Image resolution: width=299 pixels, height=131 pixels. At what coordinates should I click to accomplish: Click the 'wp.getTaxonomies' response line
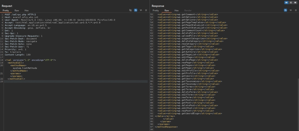(190, 81)
